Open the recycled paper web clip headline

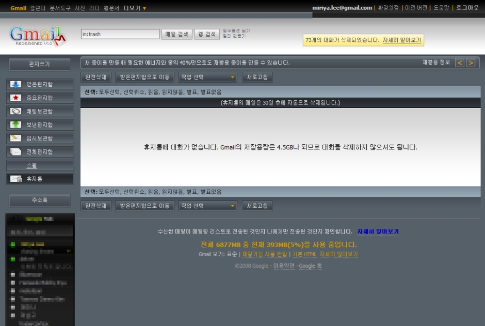pos(187,63)
